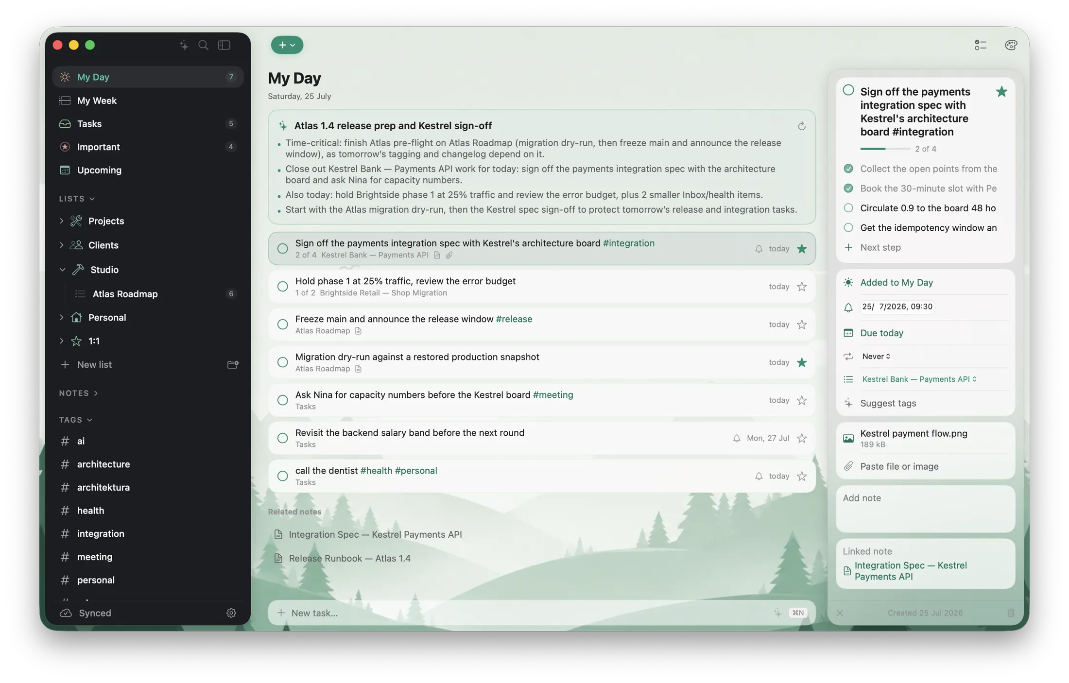Collapse the TAGS section header

click(76, 420)
